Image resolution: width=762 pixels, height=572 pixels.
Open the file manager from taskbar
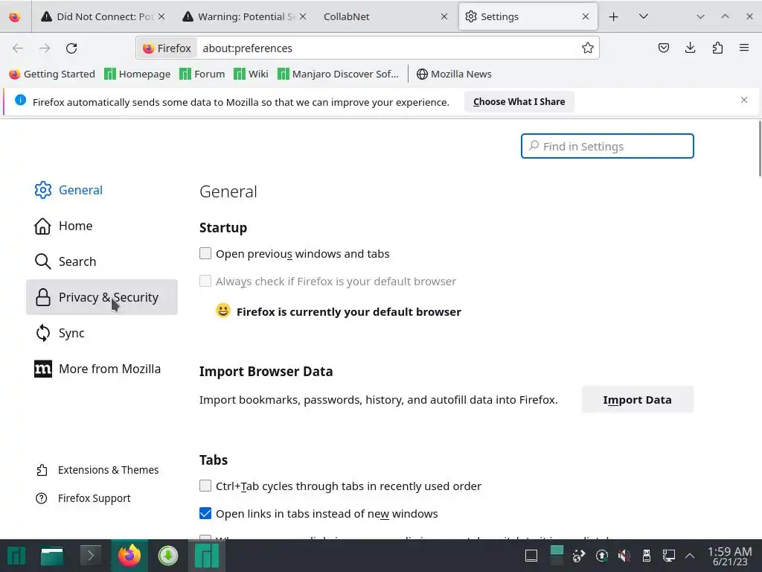point(52,556)
